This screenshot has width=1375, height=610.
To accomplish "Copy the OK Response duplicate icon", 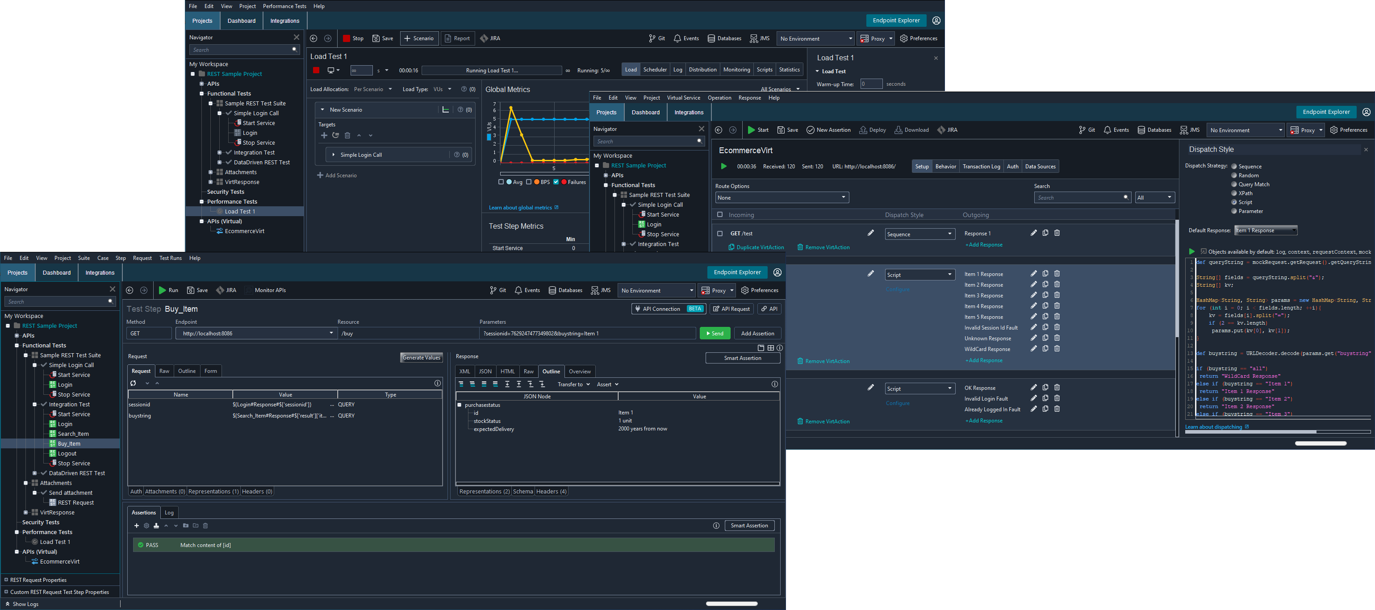I will 1045,388.
